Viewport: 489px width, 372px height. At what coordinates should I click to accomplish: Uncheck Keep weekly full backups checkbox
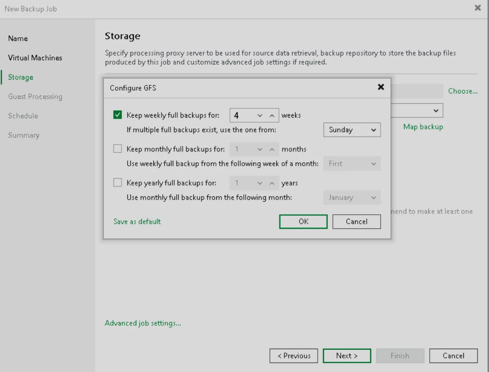point(118,115)
